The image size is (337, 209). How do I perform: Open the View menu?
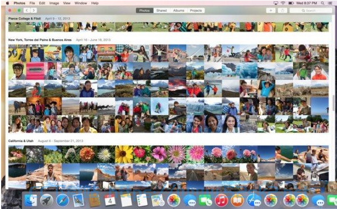click(67, 3)
